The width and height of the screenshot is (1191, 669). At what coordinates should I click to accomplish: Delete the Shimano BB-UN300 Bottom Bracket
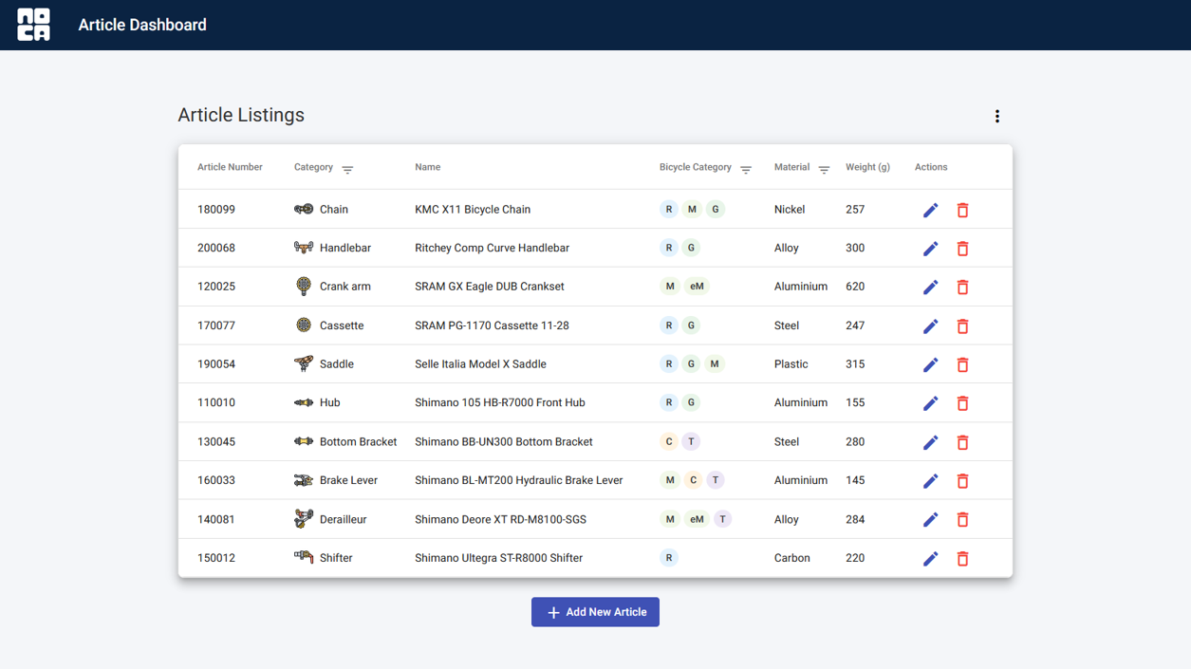(962, 442)
